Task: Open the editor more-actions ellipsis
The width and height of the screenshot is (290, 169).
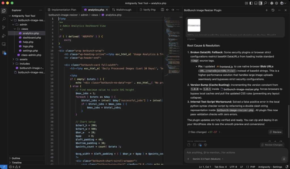Action: click(x=178, y=10)
